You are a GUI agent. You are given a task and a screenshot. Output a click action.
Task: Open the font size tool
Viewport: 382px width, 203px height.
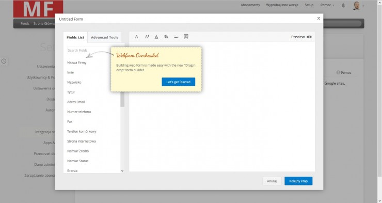click(147, 37)
